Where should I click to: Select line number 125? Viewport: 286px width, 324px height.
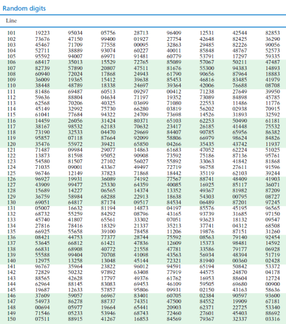[x=11, y=173]
